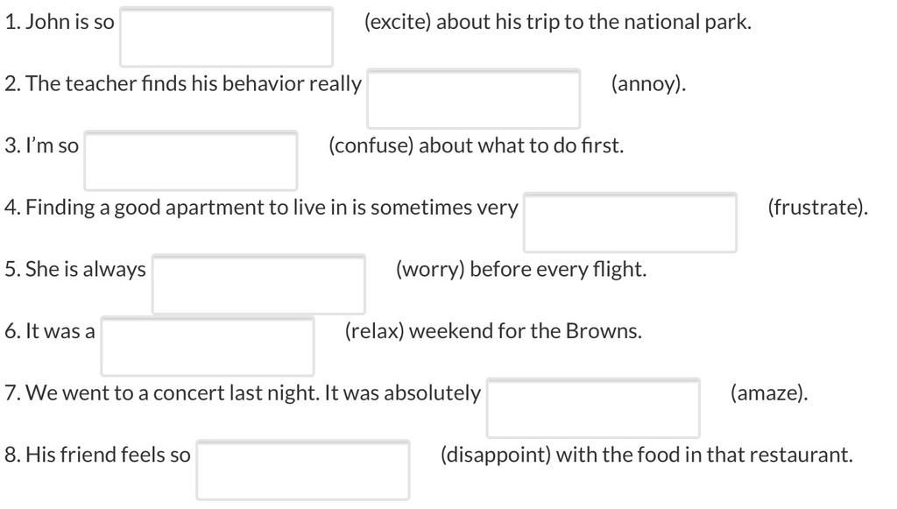This screenshot has height=509, width=897.
Task: Select the blank before (amaze)
Action: click(x=593, y=407)
